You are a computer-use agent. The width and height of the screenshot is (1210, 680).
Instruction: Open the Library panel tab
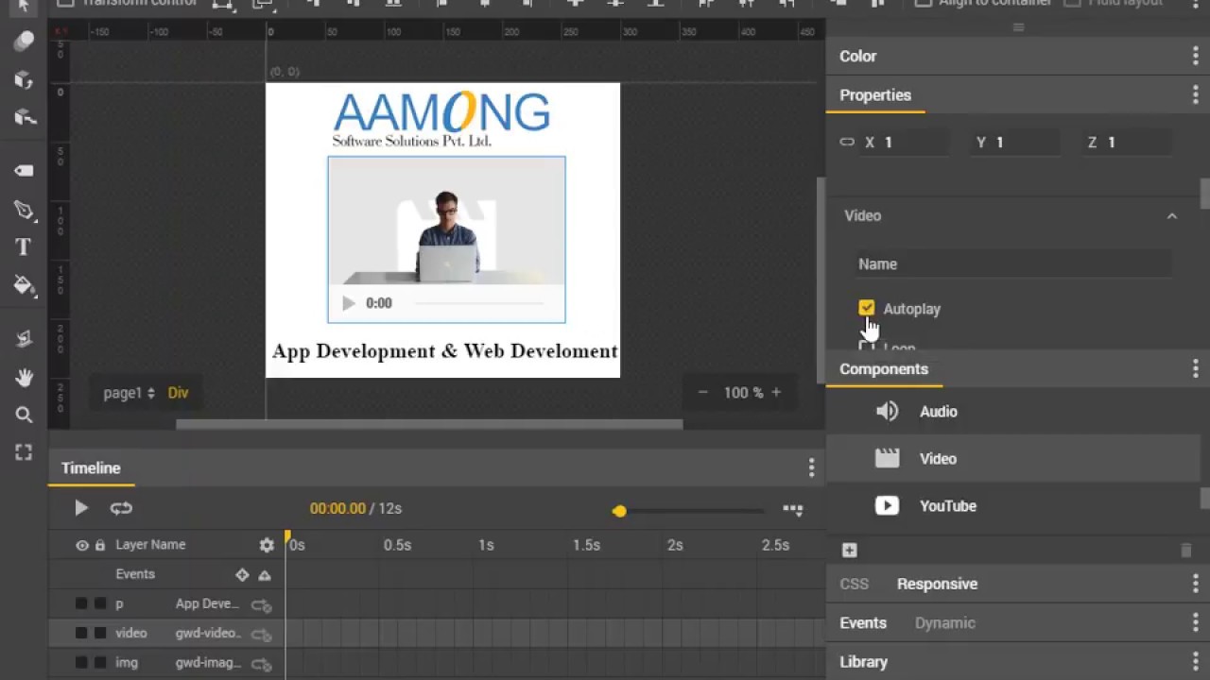coord(863,662)
